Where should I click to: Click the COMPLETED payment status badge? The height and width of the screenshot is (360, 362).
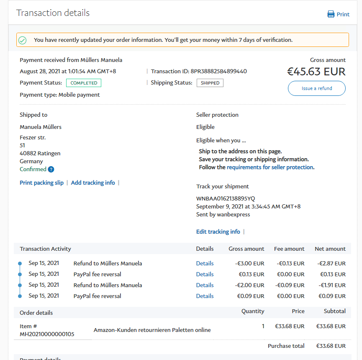click(84, 83)
